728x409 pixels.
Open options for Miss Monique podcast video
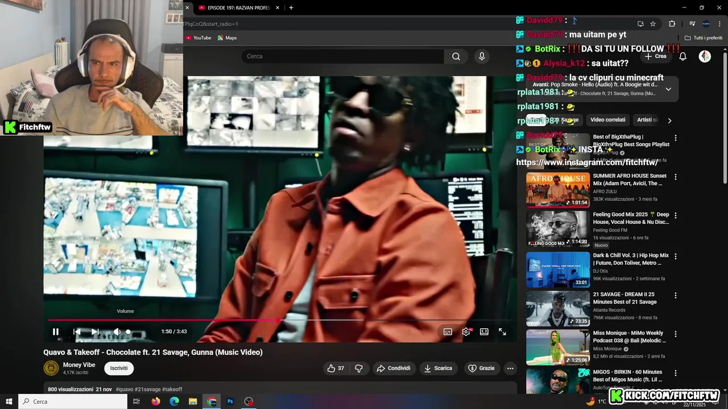tap(676, 335)
